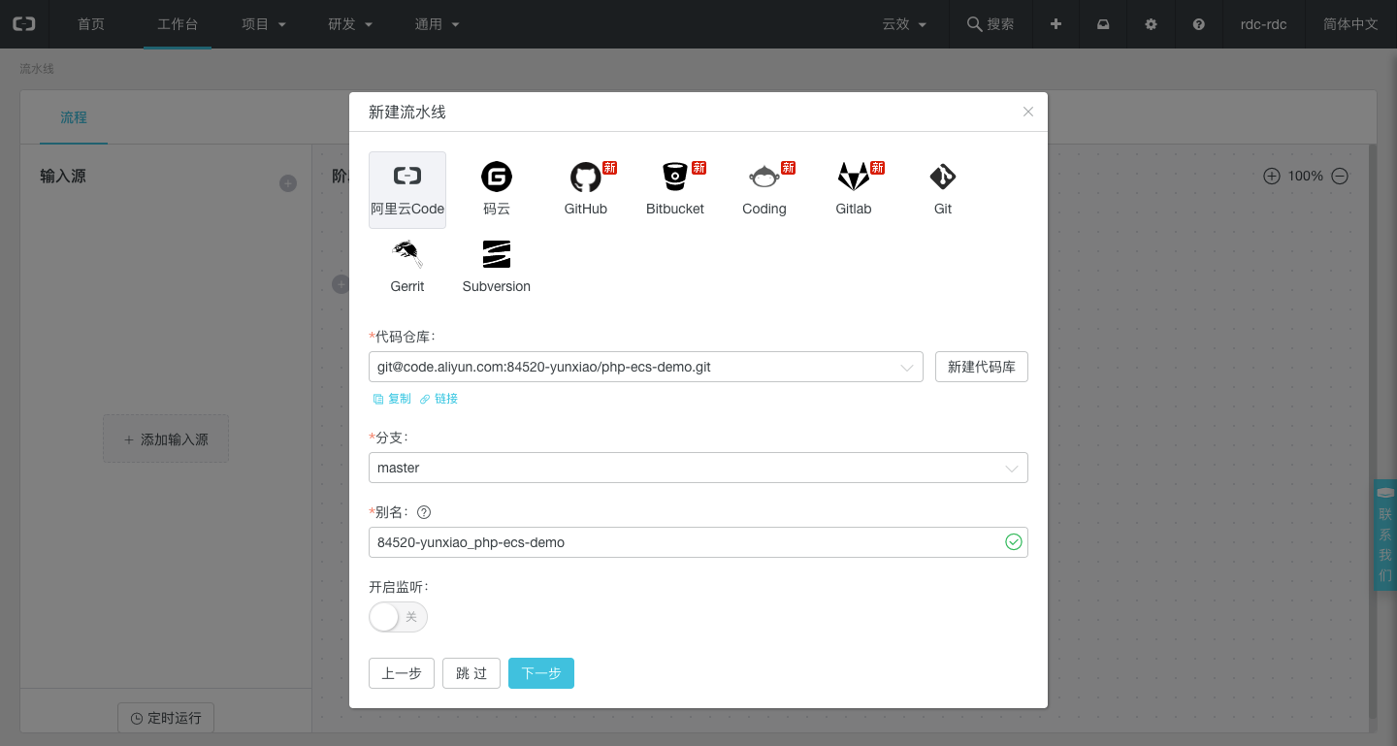1397x746 pixels.
Task: Select the Gitlab source icon
Action: coord(854,190)
